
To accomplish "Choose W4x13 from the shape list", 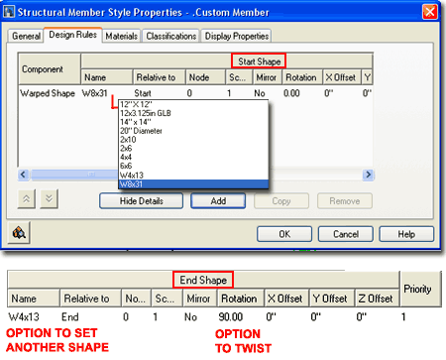I will pos(193,176).
